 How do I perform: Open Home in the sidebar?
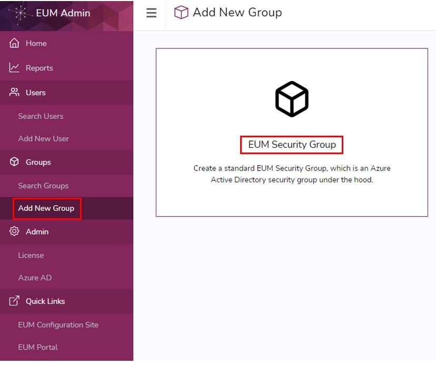coord(67,43)
